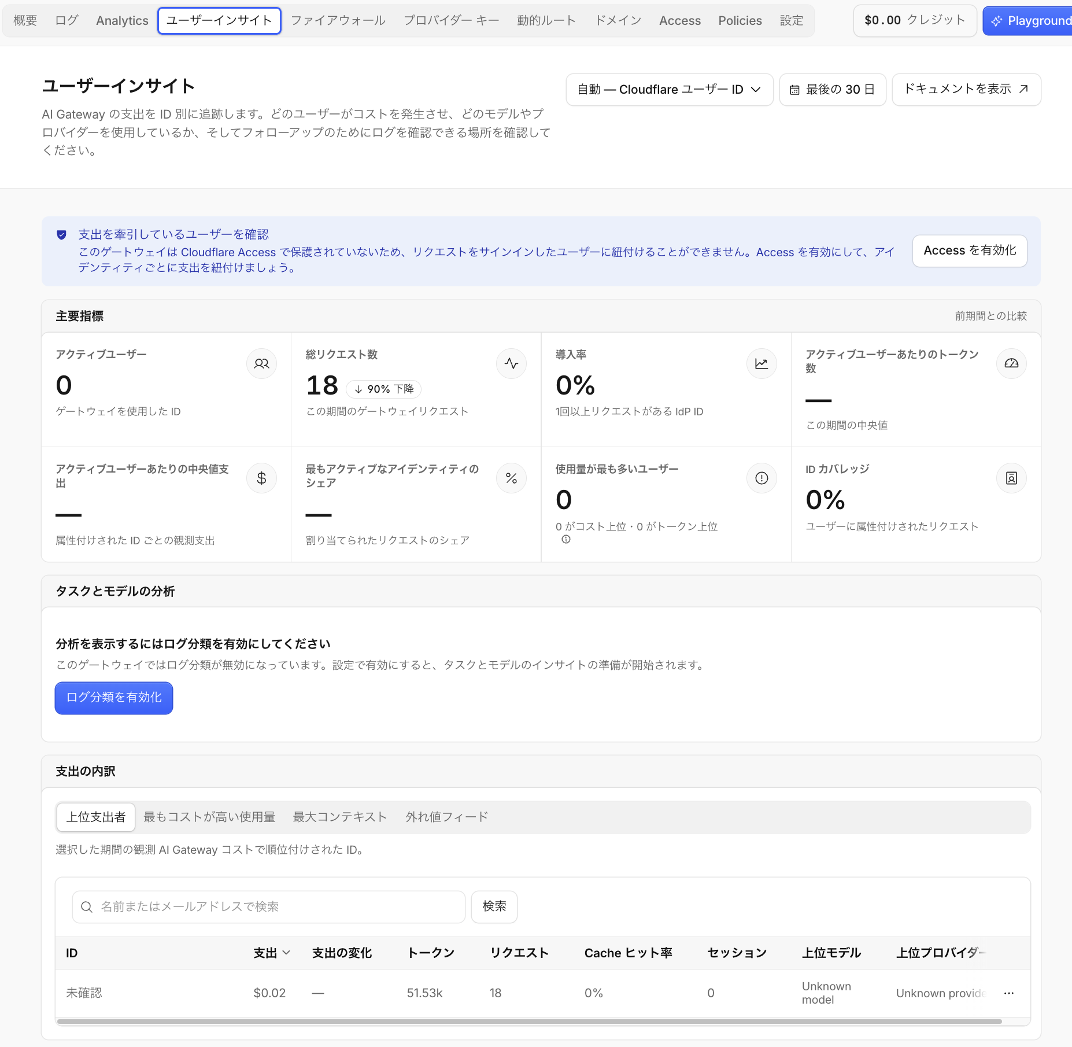Screen dimensions: 1072x1047
Task: Click the 未確認 ID cell
Action: [x=84, y=993]
